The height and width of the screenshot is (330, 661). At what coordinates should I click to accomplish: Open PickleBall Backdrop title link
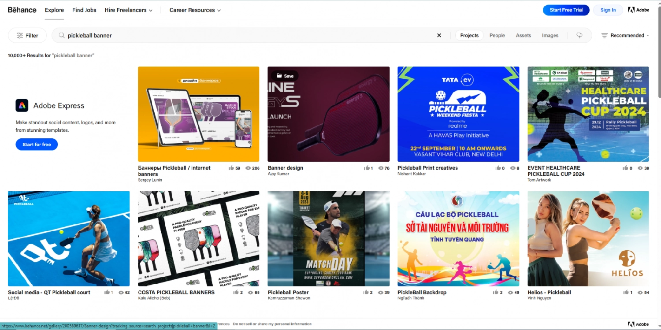pos(422,293)
